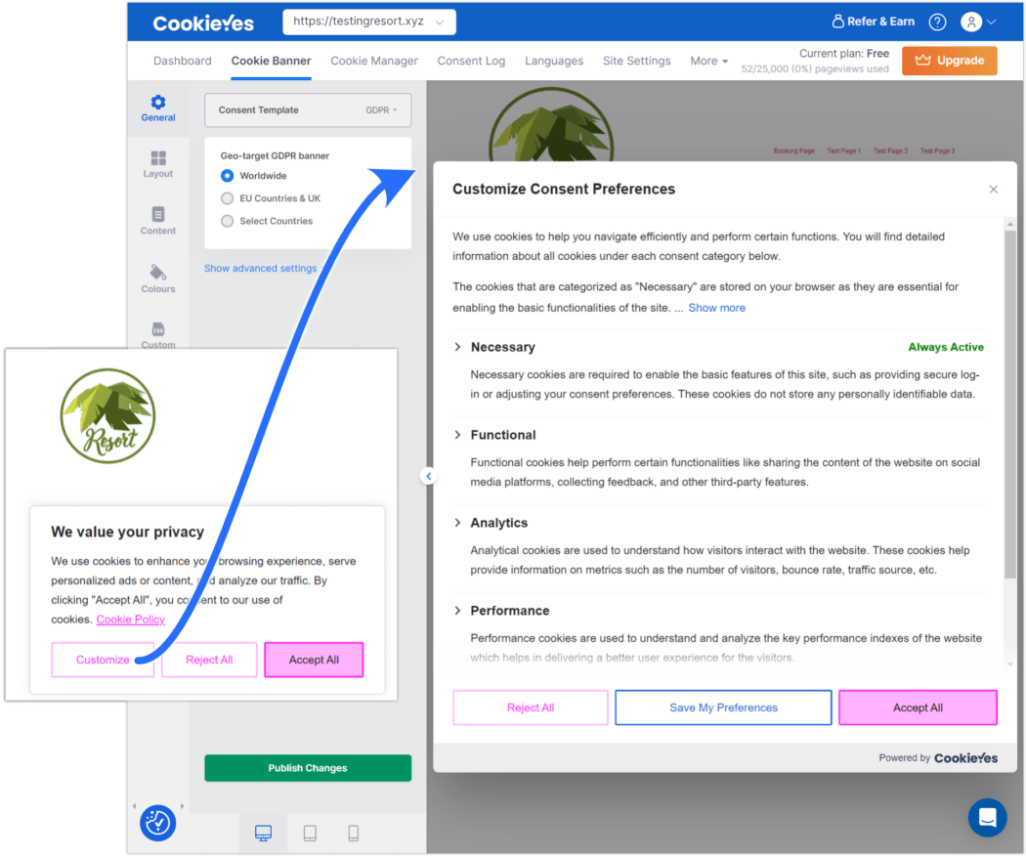1026x856 pixels.
Task: Click Reject All in the privacy banner
Action: tap(209, 660)
